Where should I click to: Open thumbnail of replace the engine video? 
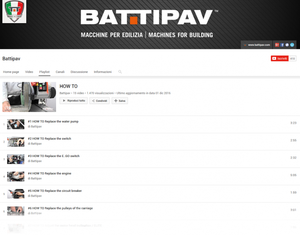click(16, 176)
